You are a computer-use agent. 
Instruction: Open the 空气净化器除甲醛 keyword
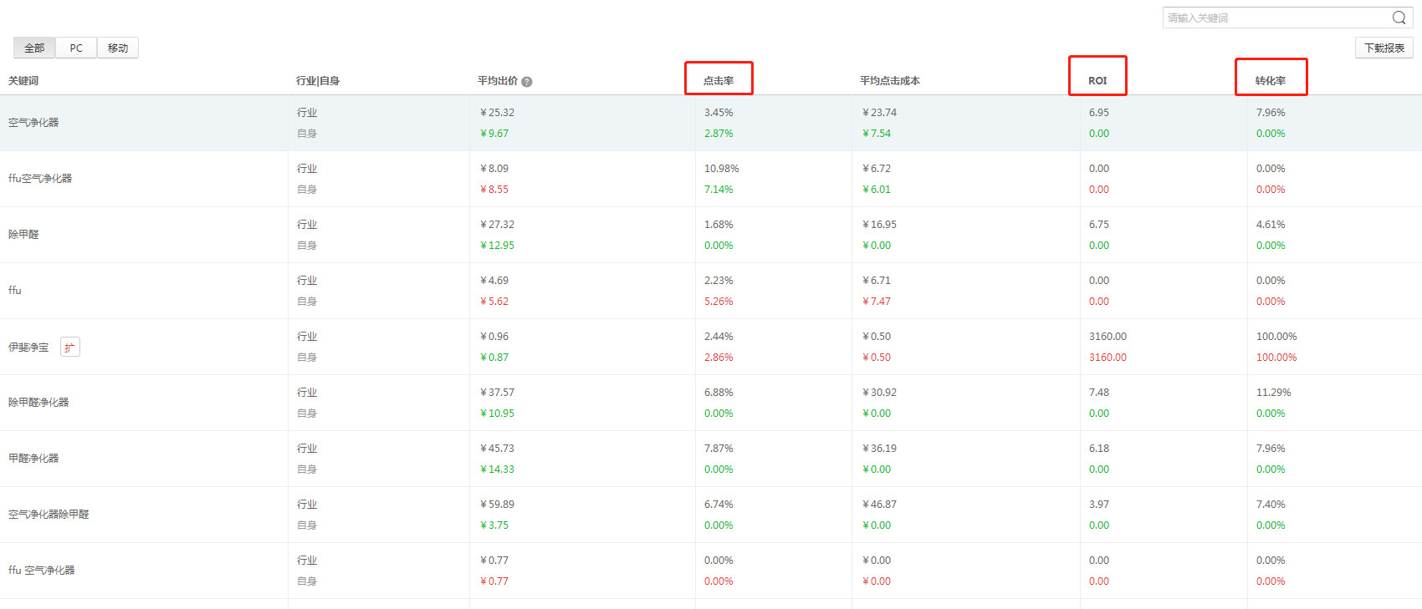point(49,515)
